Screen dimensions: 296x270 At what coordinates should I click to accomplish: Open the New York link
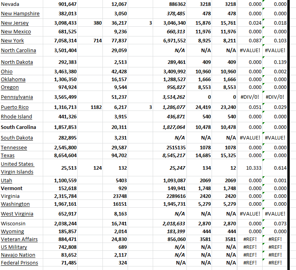(x=13, y=41)
